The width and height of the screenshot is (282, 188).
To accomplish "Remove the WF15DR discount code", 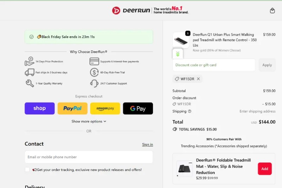I will click(x=198, y=79).
